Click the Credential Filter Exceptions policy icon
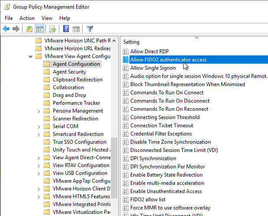Viewport: 268px width, 216px height. [x=126, y=134]
